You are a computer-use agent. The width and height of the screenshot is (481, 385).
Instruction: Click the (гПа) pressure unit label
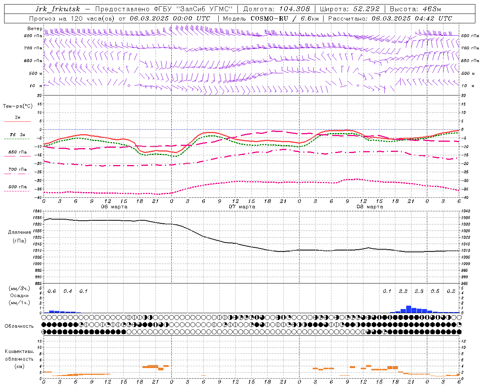click(x=20, y=241)
